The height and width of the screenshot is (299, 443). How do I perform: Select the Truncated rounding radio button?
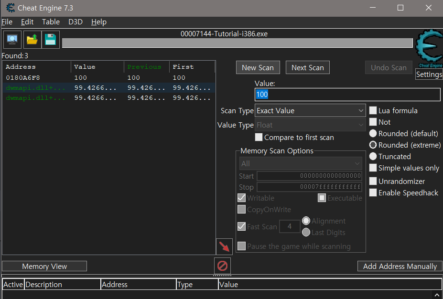373,156
